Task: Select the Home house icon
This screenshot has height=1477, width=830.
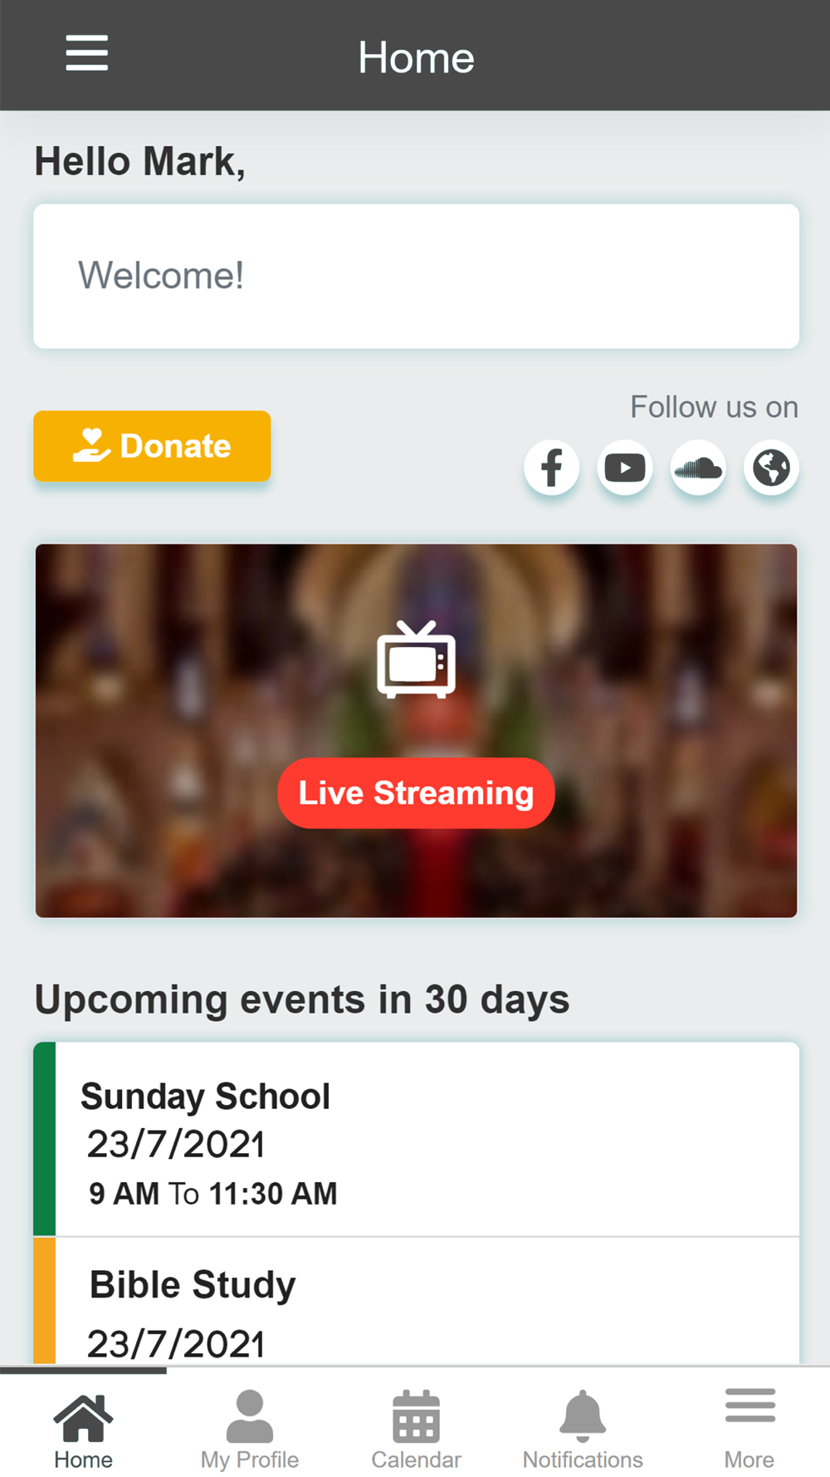Action: pos(83,1418)
